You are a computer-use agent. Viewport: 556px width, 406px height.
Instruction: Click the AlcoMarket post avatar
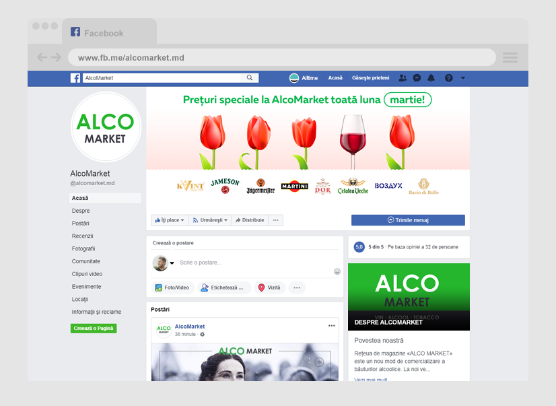(x=164, y=330)
